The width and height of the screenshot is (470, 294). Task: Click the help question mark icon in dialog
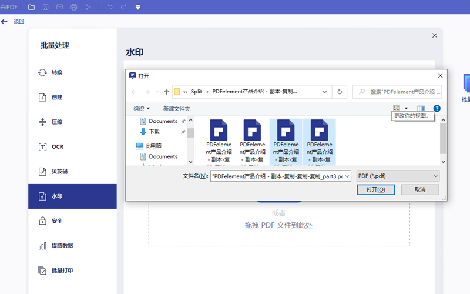tap(437, 109)
